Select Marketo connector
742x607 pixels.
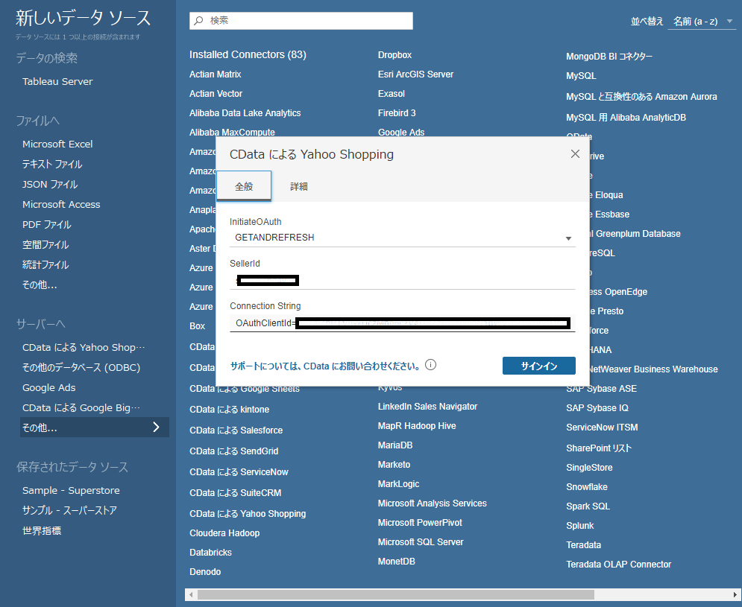tap(394, 465)
